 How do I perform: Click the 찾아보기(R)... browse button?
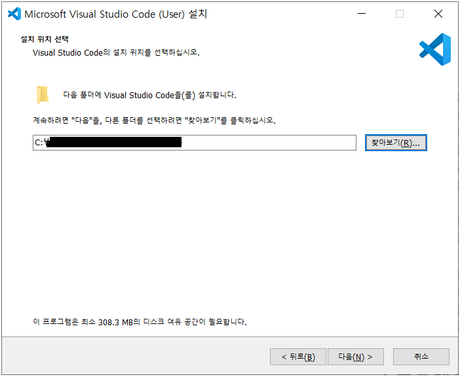[x=396, y=143]
